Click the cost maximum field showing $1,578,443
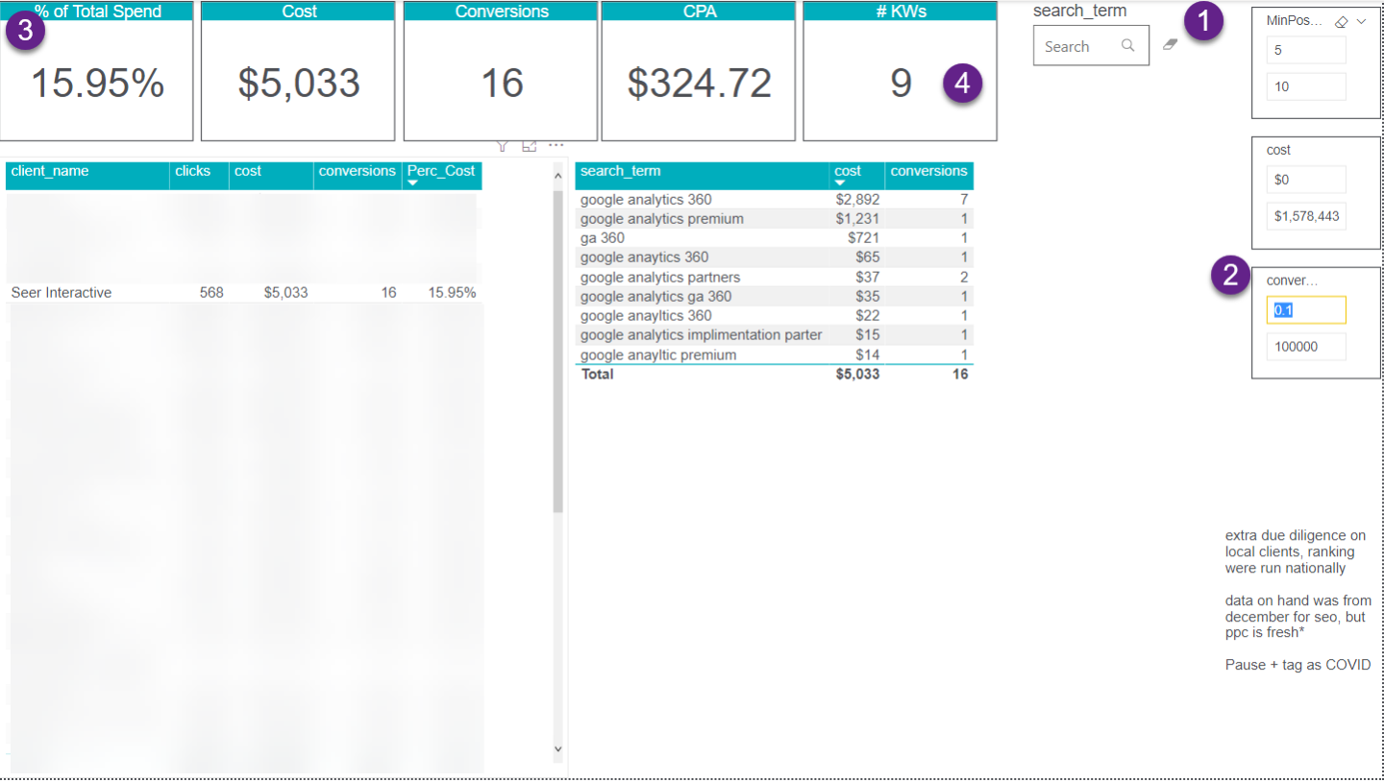The width and height of the screenshot is (1384, 782). tap(1305, 216)
